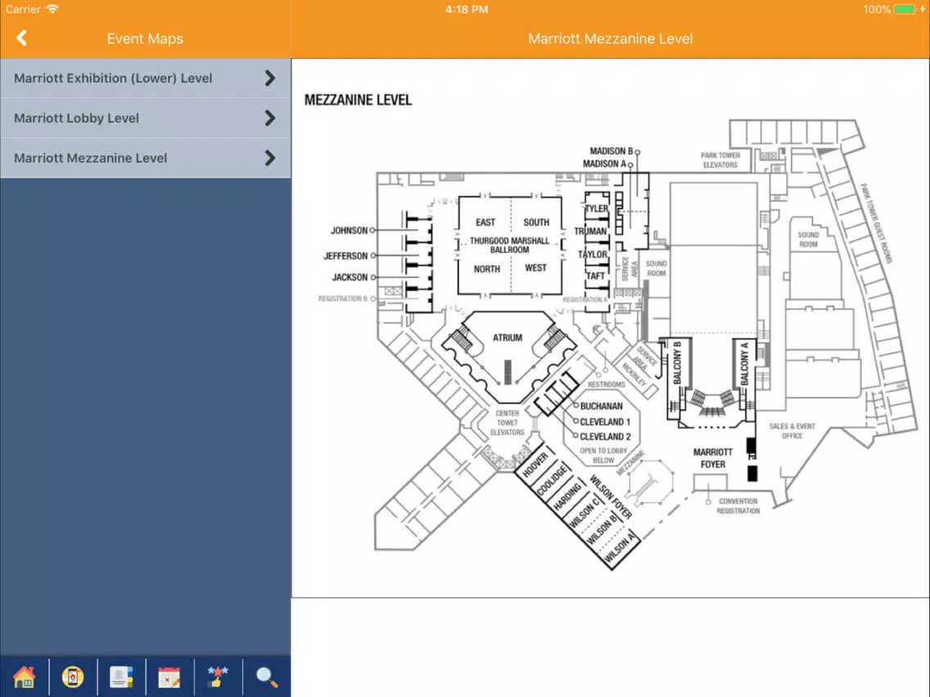Open the calendar schedule icon
Screen dimensions: 930x697
pos(169,677)
